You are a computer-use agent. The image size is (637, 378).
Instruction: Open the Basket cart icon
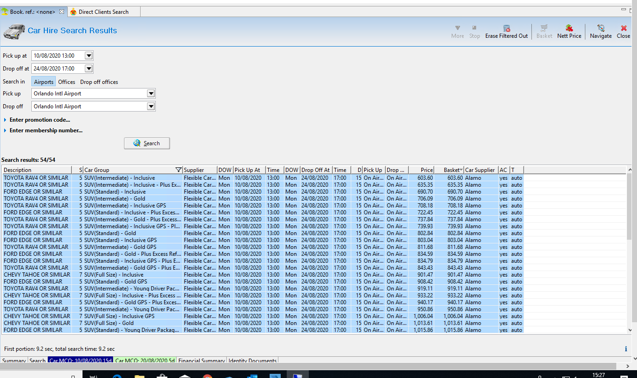tap(544, 28)
